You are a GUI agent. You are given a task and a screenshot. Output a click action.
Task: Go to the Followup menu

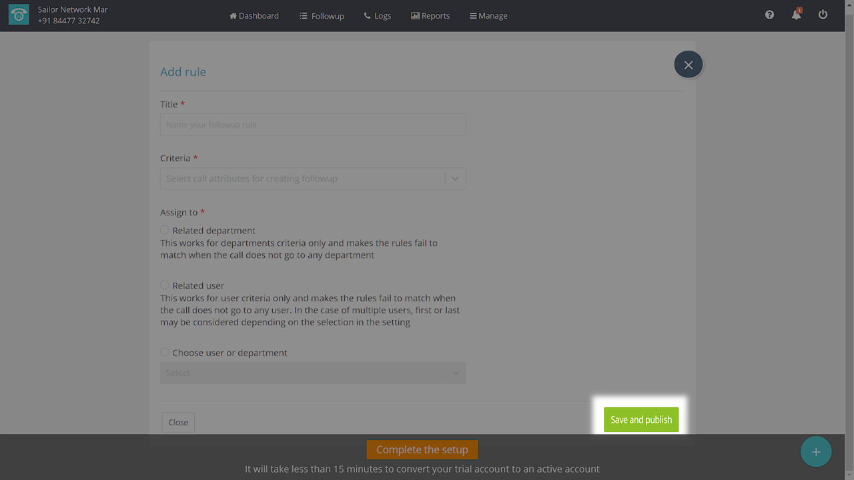pos(322,15)
